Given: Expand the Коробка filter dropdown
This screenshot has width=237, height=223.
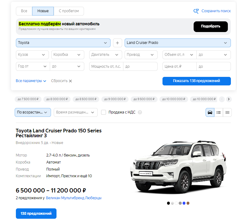Looking at the screenshot, I should click(x=68, y=55).
